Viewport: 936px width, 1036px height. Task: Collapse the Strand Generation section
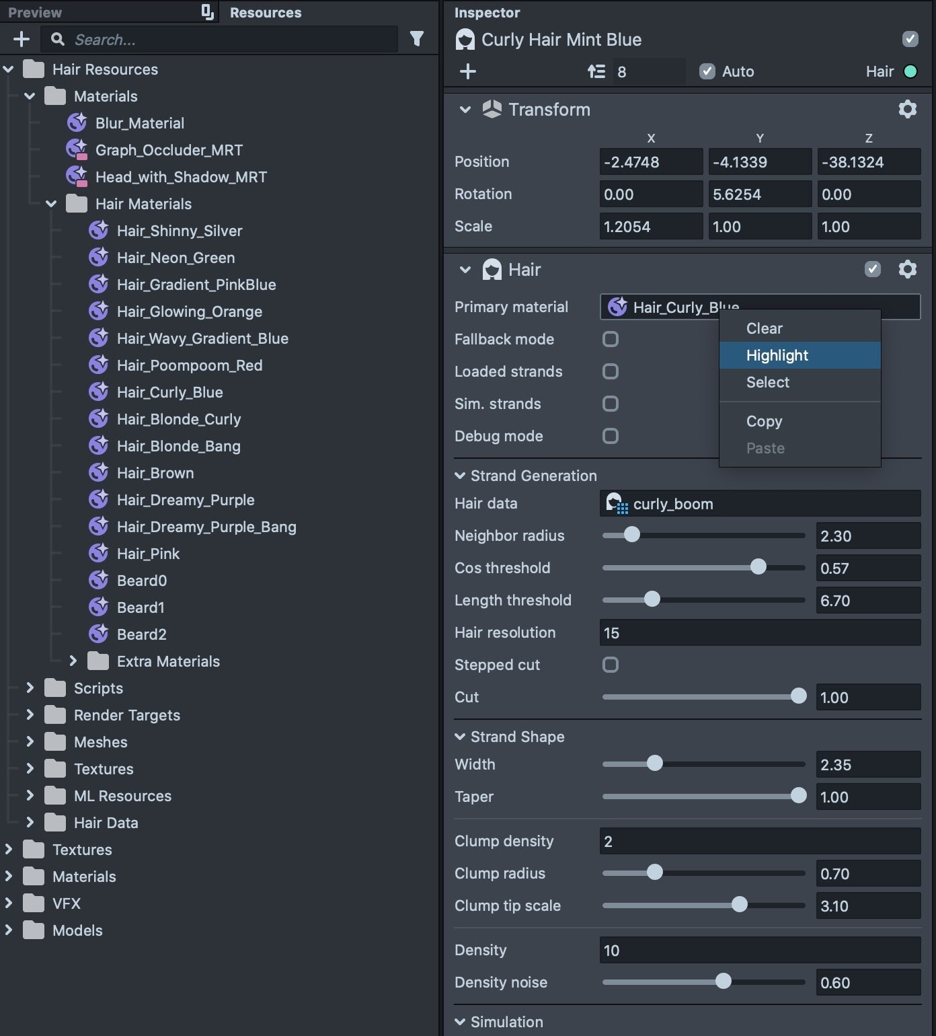[460, 476]
